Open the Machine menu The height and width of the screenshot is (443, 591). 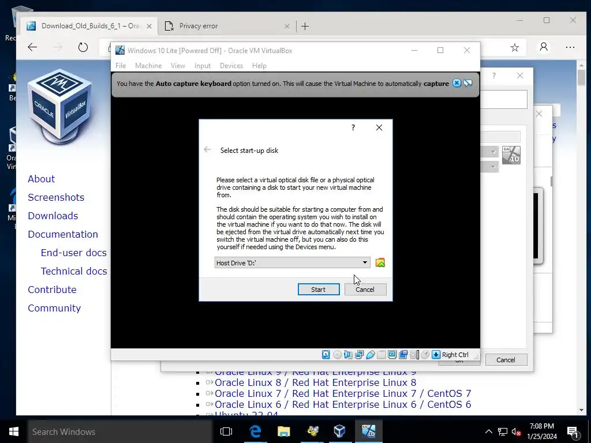coord(148,66)
